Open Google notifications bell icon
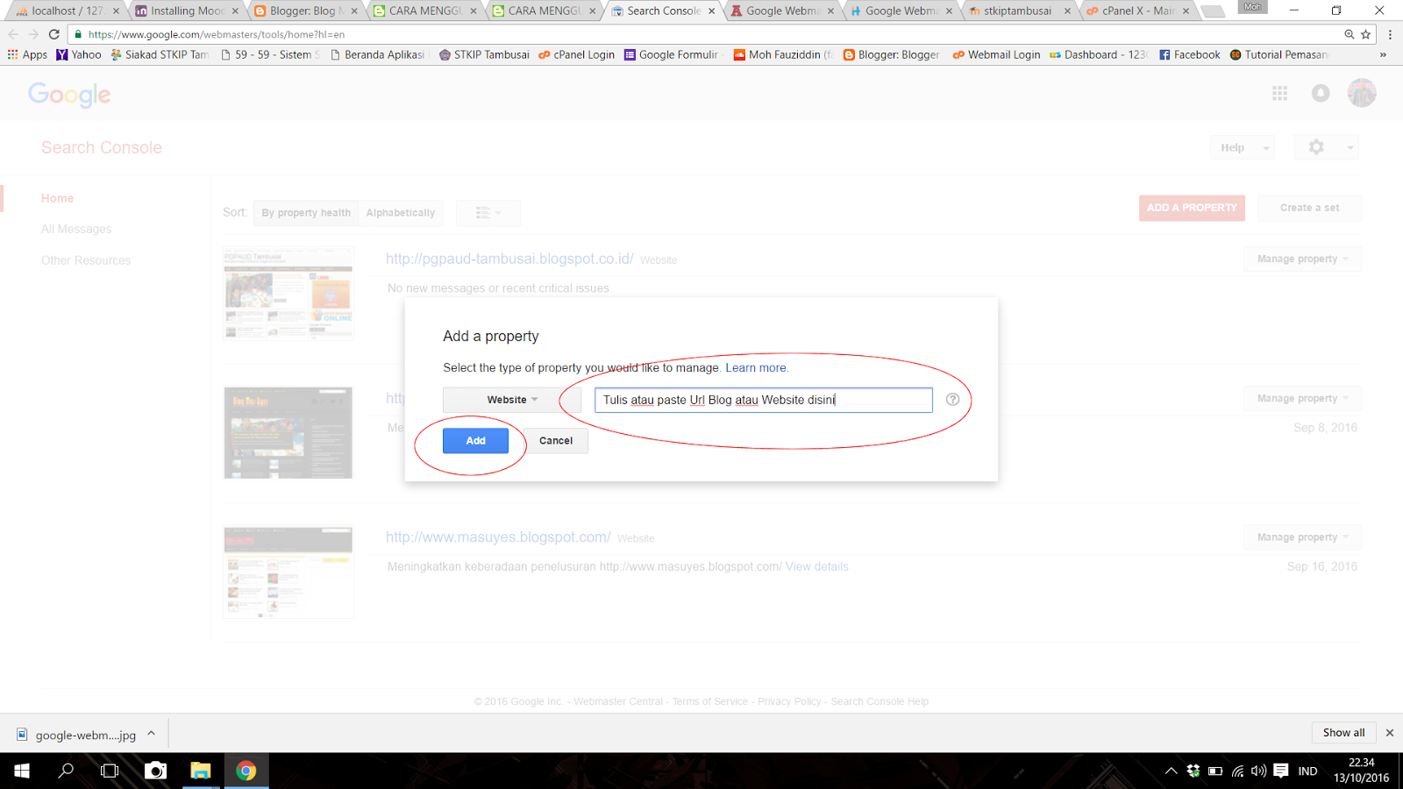1403x789 pixels. click(x=1321, y=93)
